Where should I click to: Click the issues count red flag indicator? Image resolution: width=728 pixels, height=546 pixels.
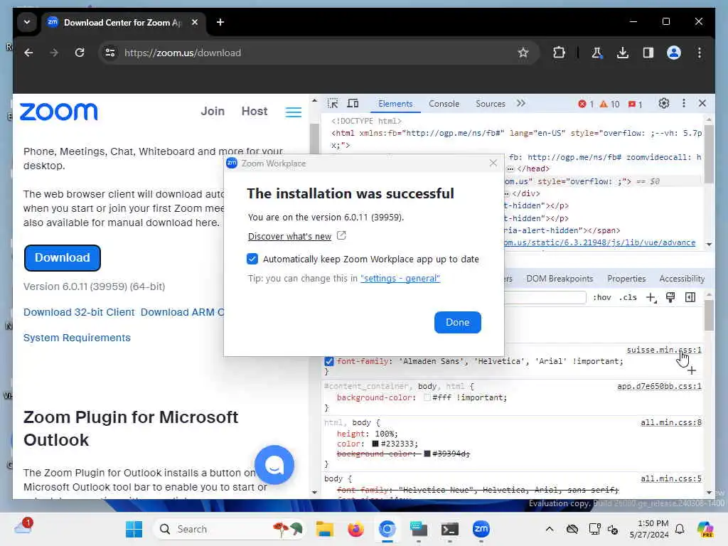click(635, 104)
